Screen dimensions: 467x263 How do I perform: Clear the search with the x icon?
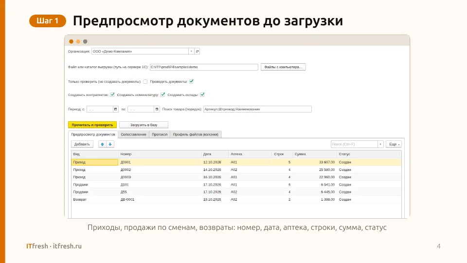pyautogui.click(x=380, y=144)
